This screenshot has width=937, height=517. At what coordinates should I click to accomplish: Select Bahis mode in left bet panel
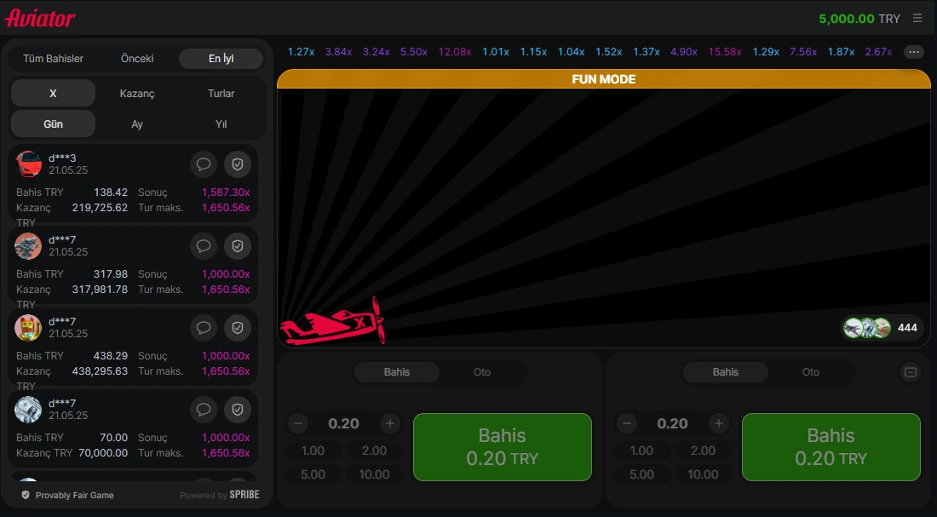pos(397,371)
